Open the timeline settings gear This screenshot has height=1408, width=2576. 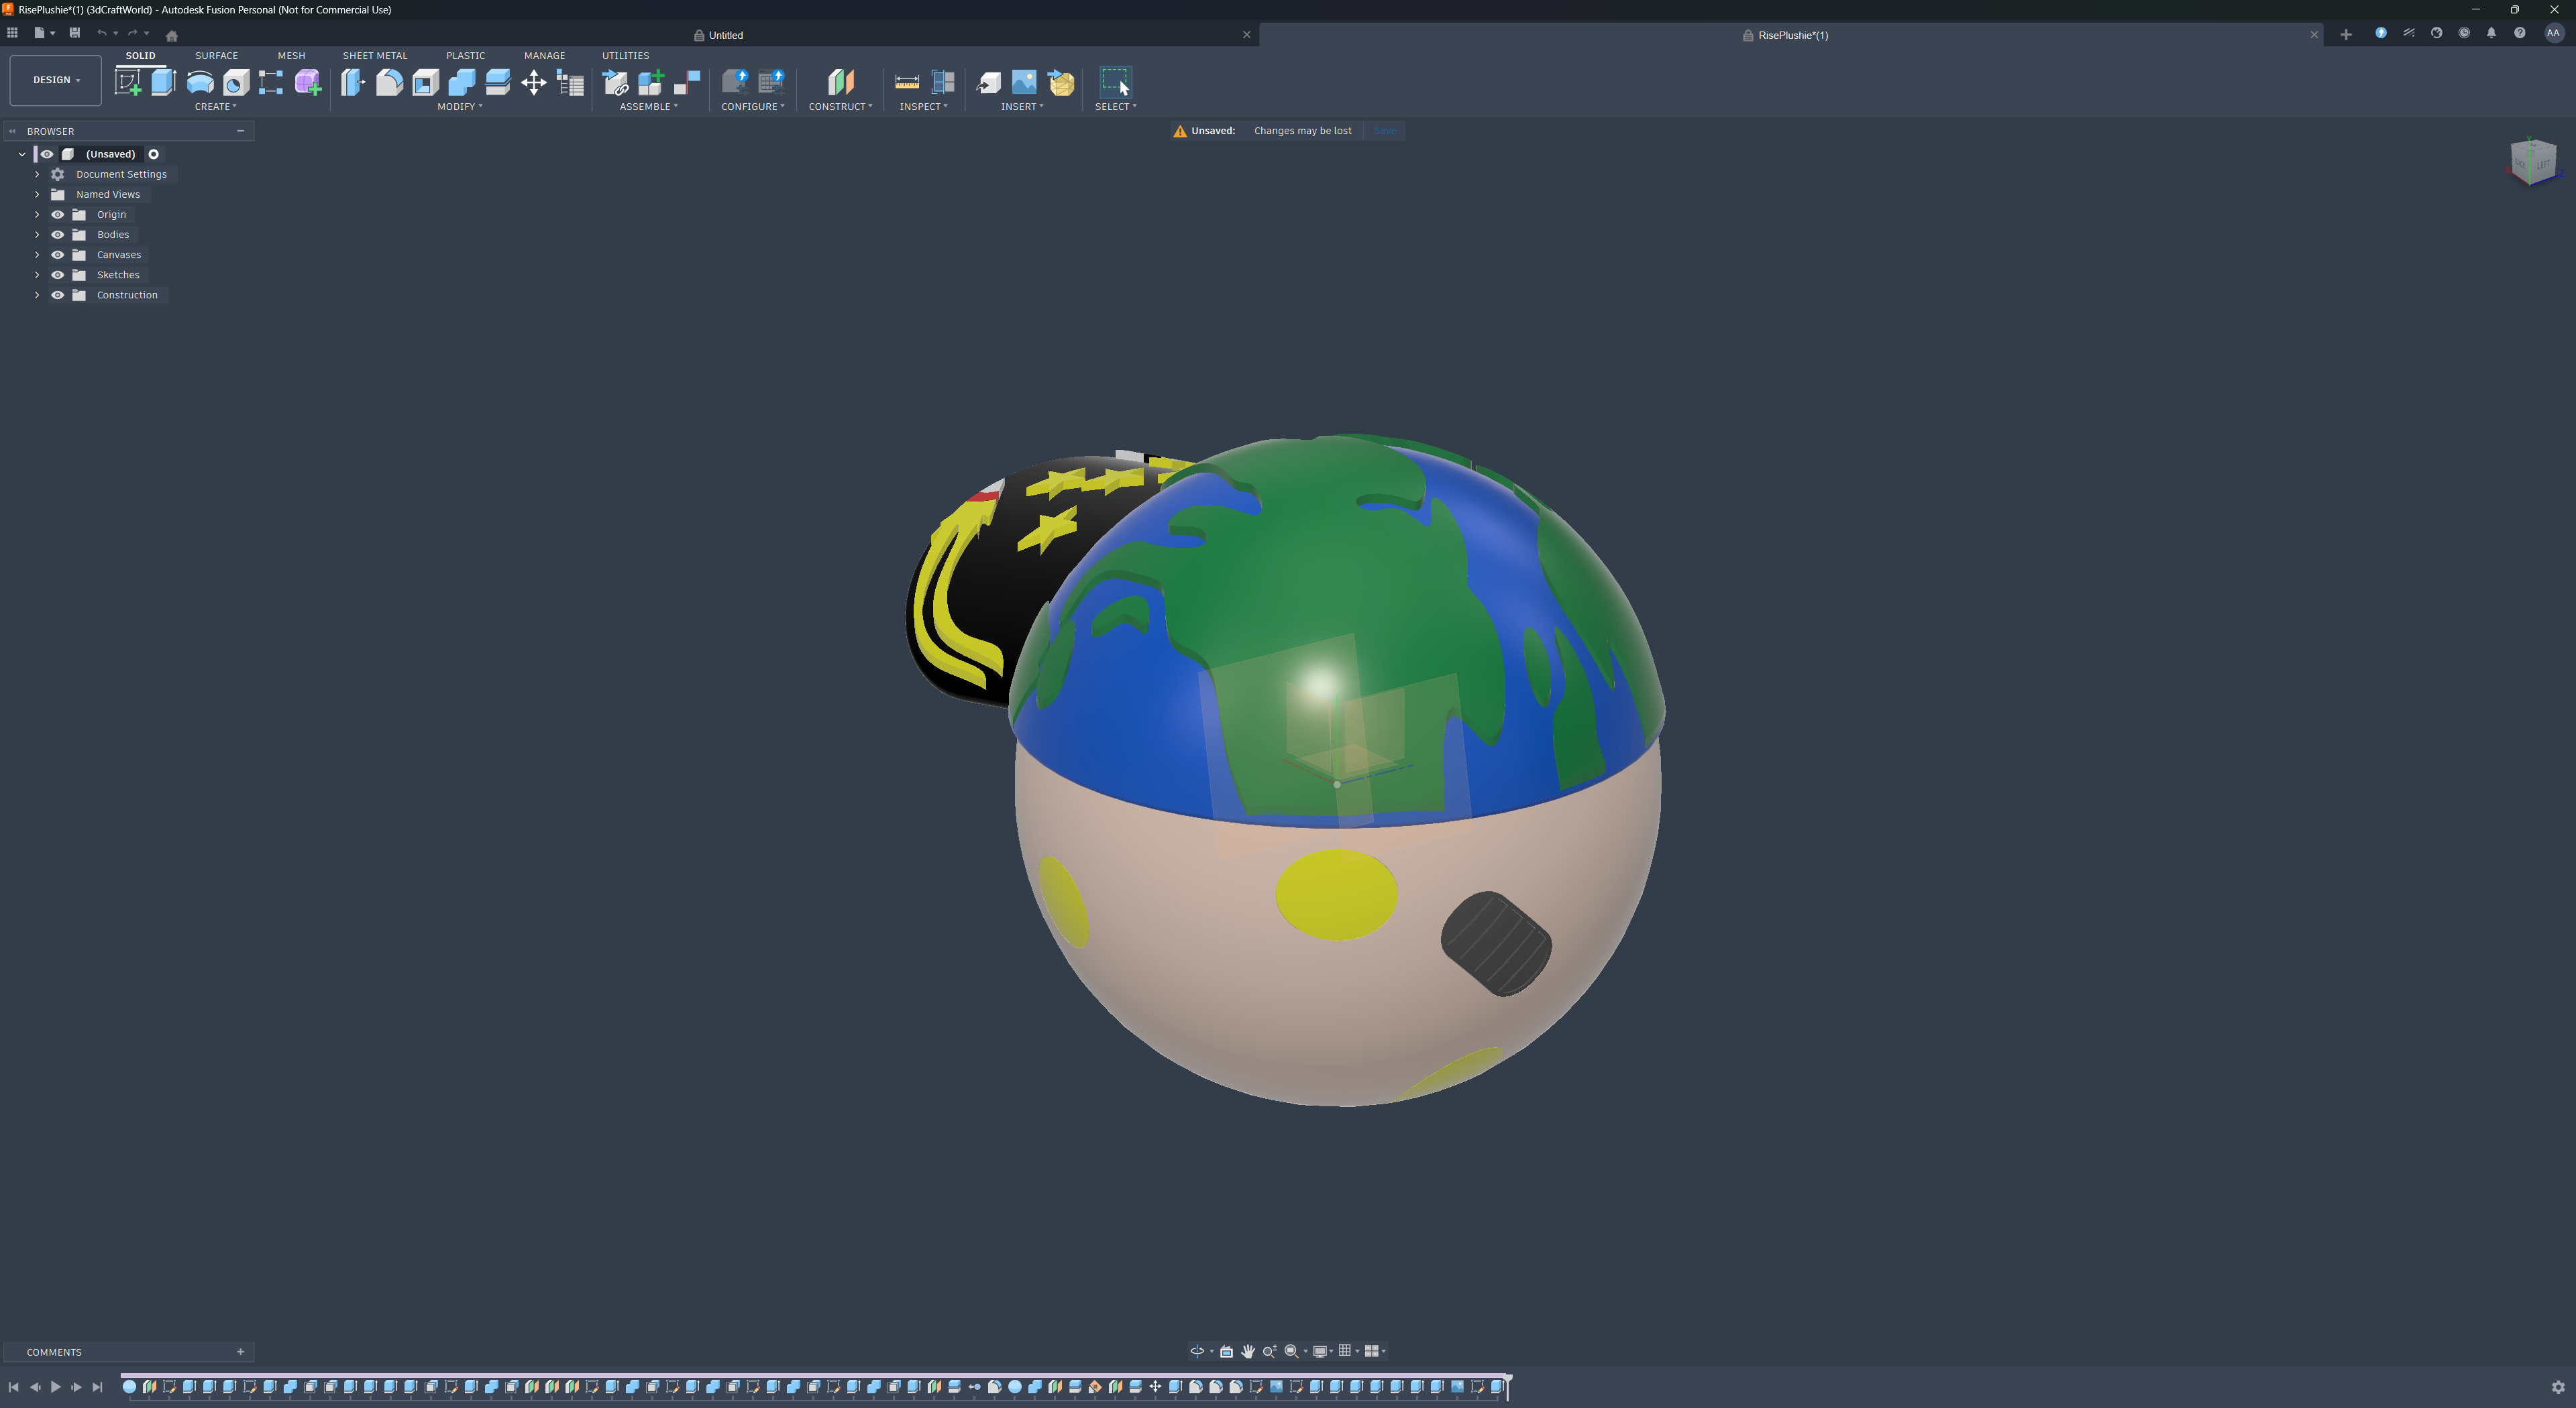tap(2558, 1387)
